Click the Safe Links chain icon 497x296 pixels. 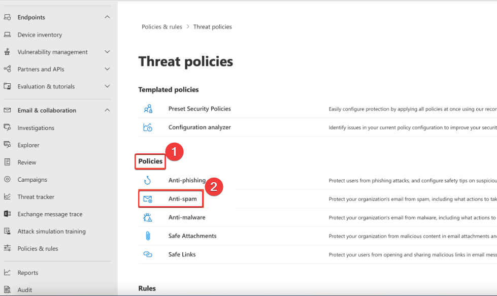coord(148,254)
